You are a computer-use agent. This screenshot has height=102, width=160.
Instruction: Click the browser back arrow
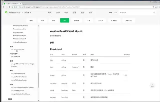4,7
